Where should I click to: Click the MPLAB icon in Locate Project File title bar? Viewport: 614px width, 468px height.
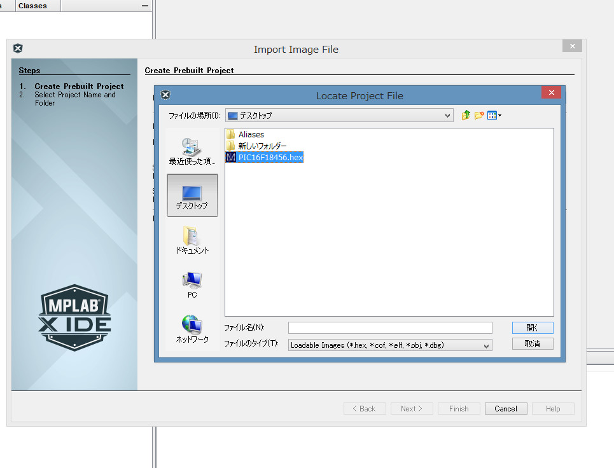tap(165, 95)
